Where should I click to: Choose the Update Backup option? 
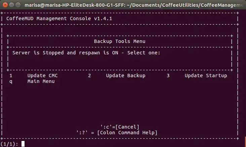[126, 76]
